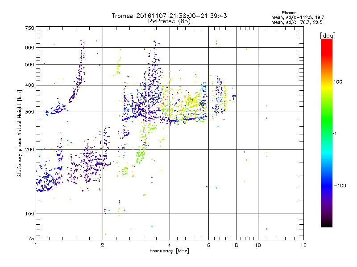Click the plot title 'Tromsø 20161107 21:38:00-21:39:43'
This screenshot has width=357, height=267.
point(169,16)
